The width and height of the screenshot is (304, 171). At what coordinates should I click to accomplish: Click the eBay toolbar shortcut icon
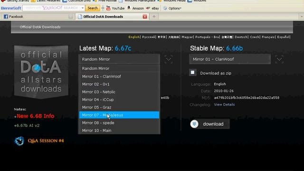point(148,8)
